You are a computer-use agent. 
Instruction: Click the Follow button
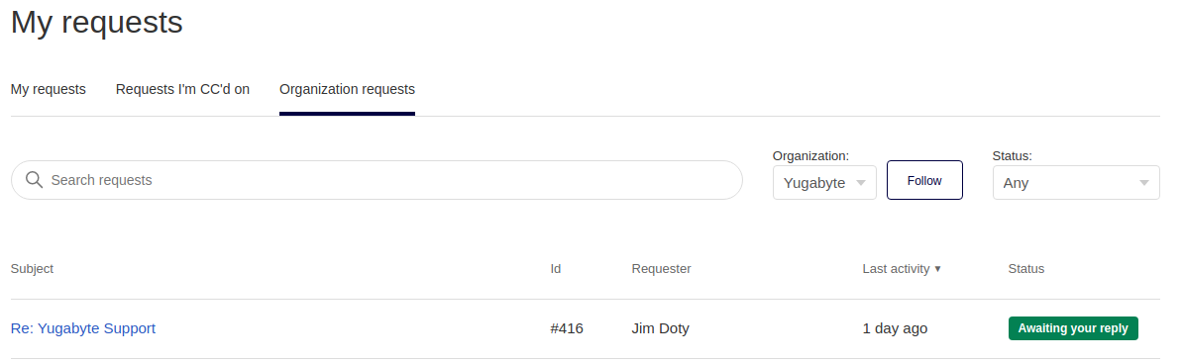[924, 181]
